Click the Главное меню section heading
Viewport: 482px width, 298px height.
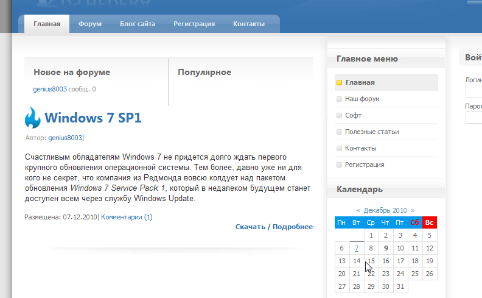(x=367, y=59)
